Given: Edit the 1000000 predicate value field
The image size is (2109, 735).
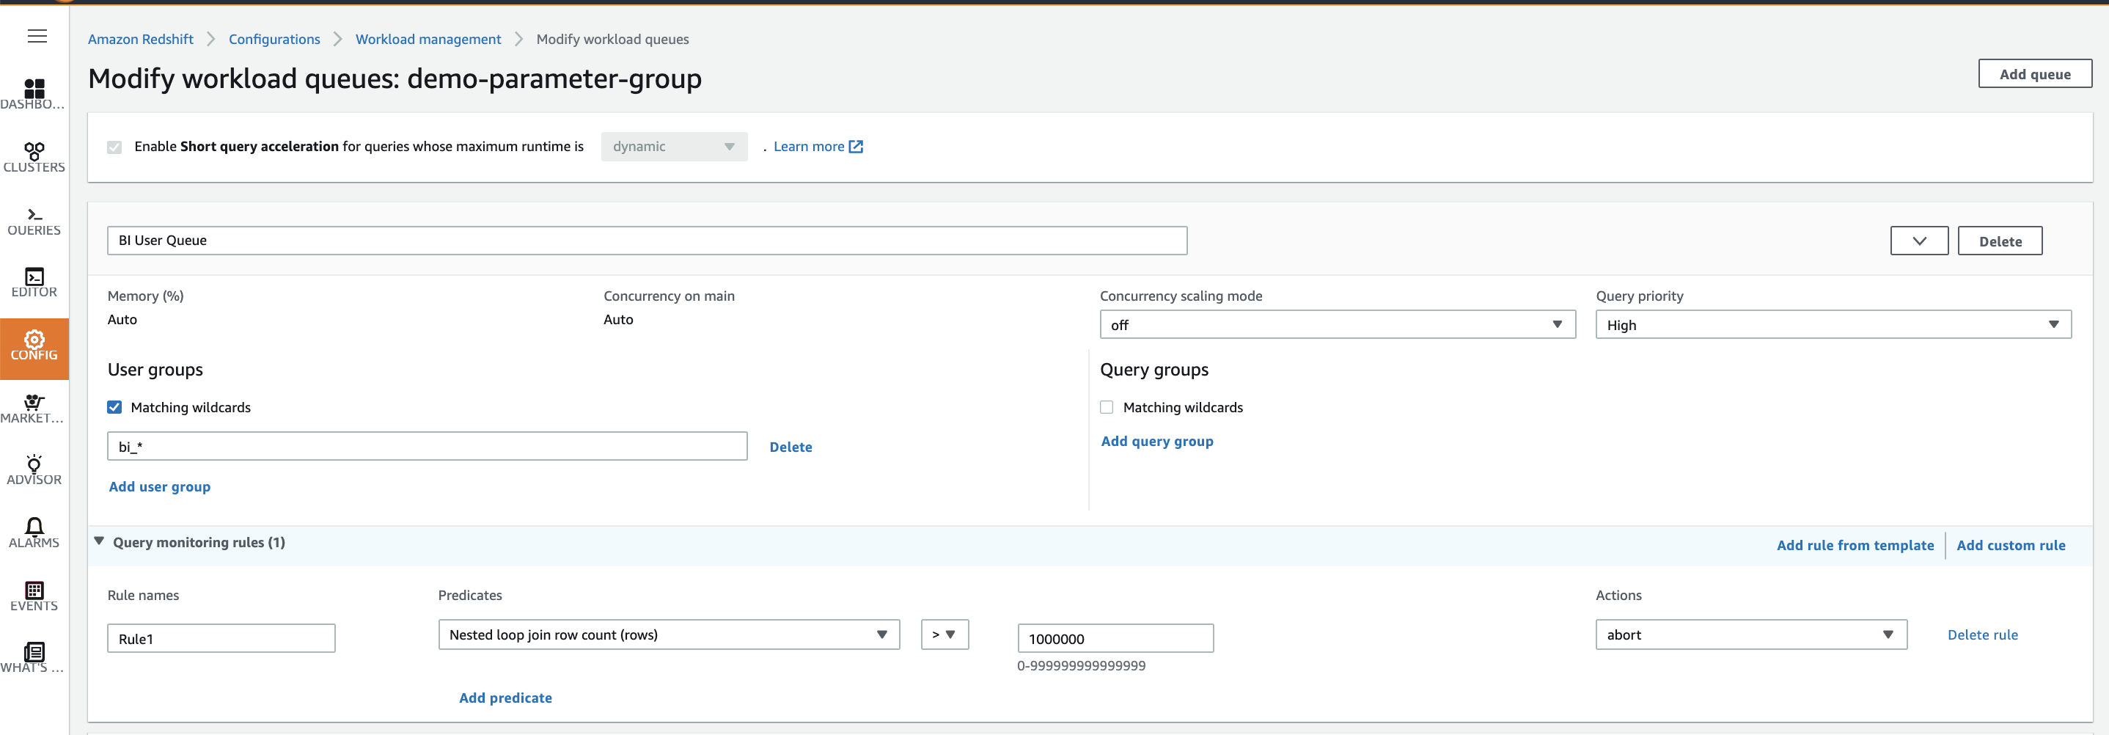Looking at the screenshot, I should click(x=1115, y=638).
